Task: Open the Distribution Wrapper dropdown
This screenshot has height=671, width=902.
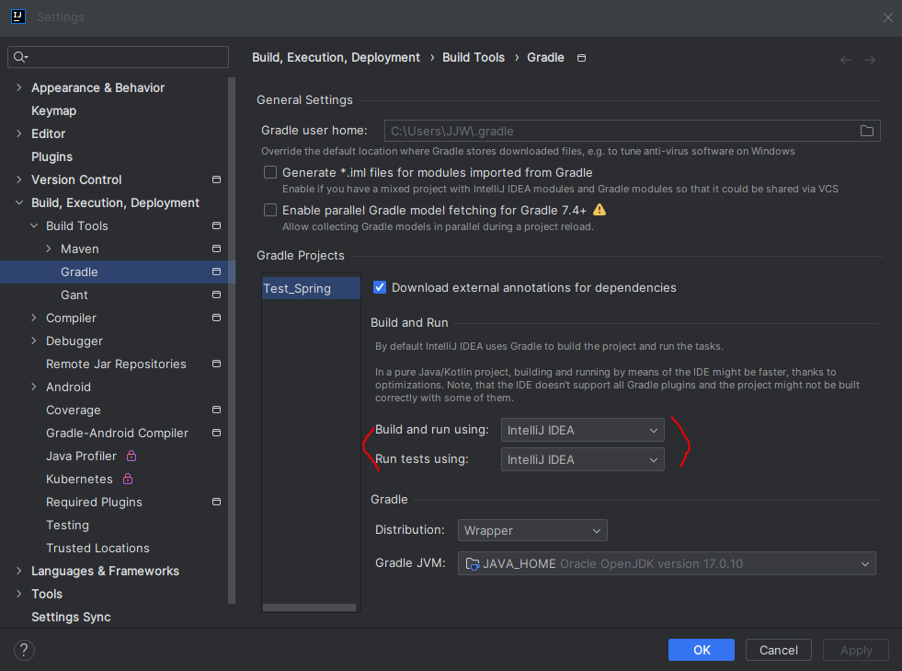Action: [532, 530]
